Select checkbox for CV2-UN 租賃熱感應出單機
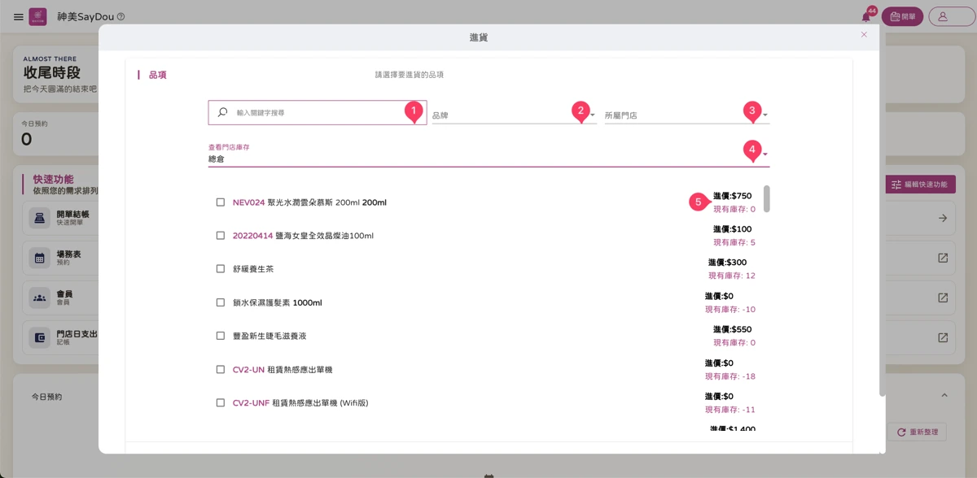The width and height of the screenshot is (977, 478). (x=221, y=369)
